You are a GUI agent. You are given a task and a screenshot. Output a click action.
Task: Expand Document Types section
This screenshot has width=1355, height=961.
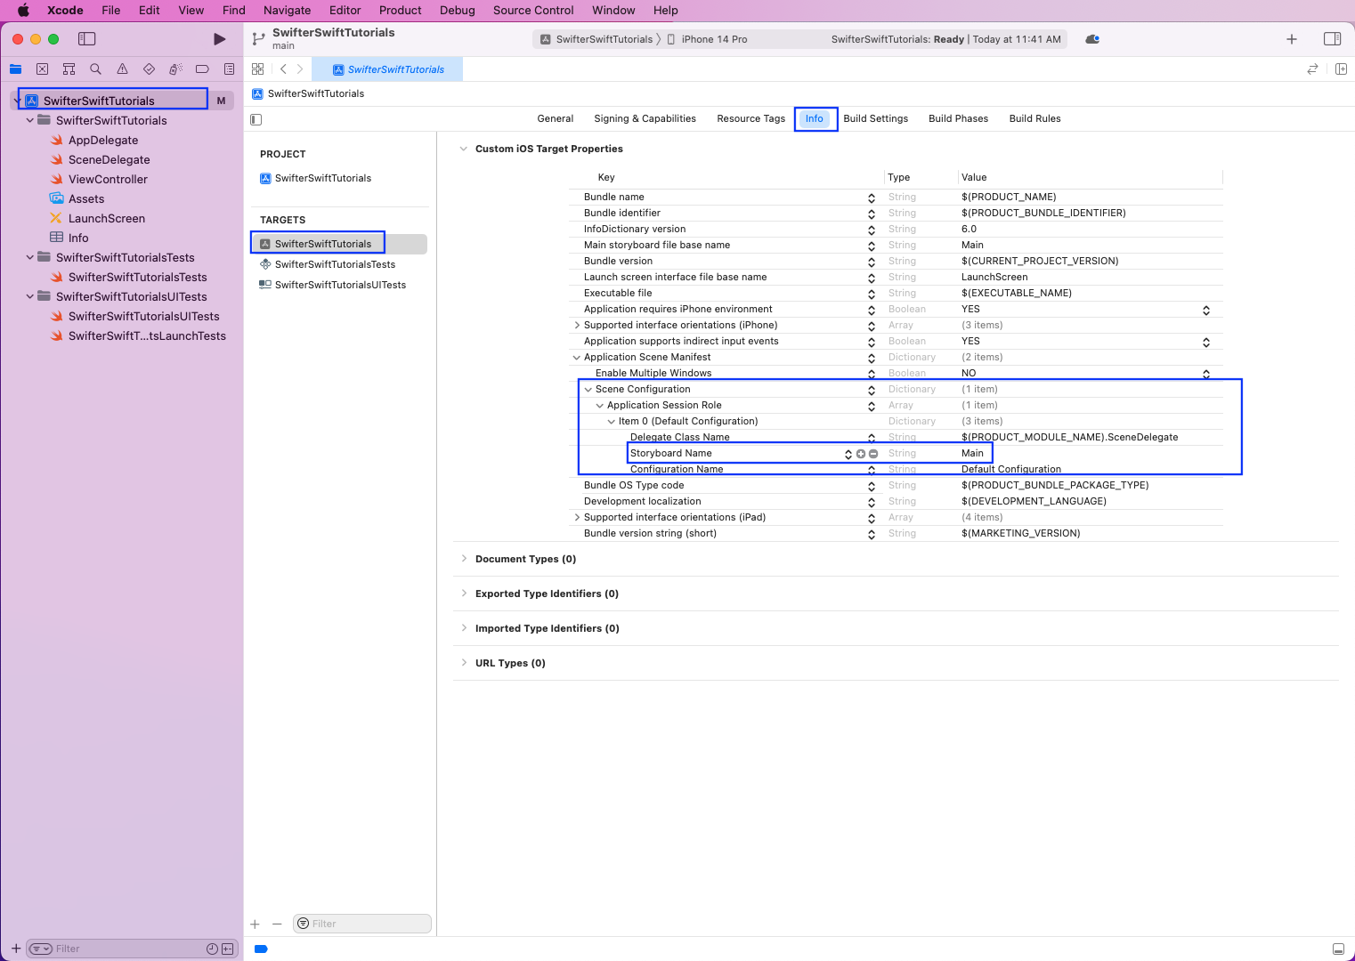pyautogui.click(x=464, y=559)
